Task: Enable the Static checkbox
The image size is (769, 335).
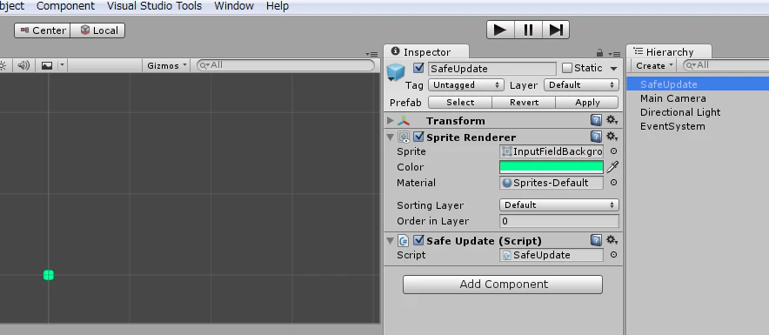Action: 567,68
